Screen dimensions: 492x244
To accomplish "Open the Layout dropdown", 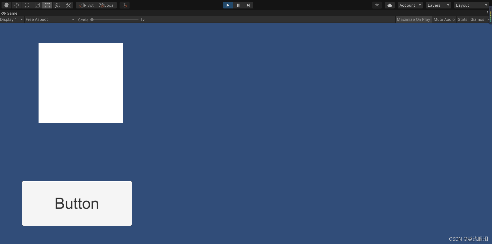I will click(x=471, y=5).
